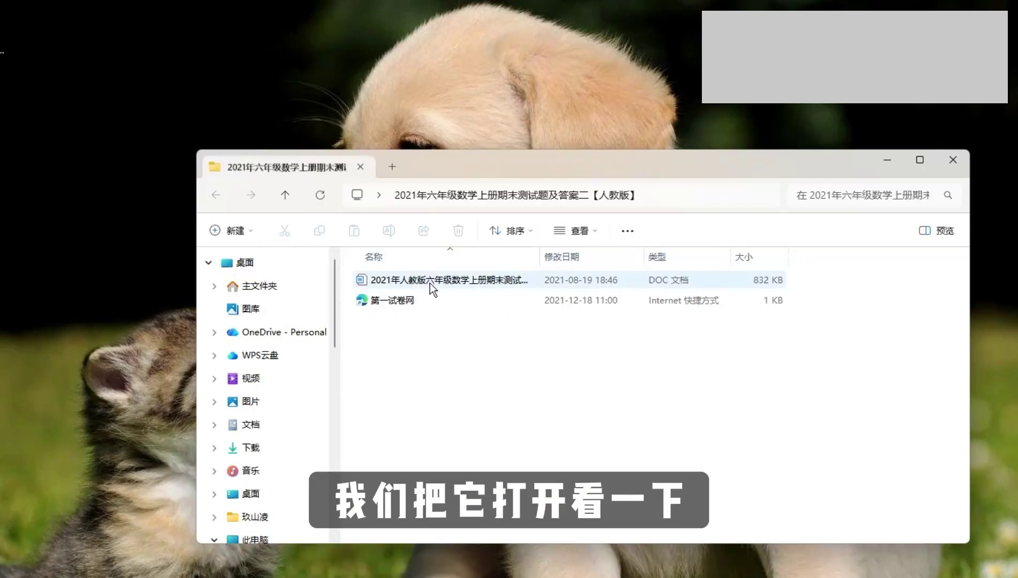Expand the OneDrive - Personal tree node
Image resolution: width=1018 pixels, height=578 pixels.
(x=214, y=332)
